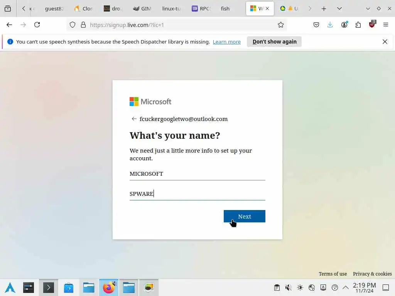Open a new tab with plus
This screenshot has width=395, height=296.
pyautogui.click(x=324, y=8)
